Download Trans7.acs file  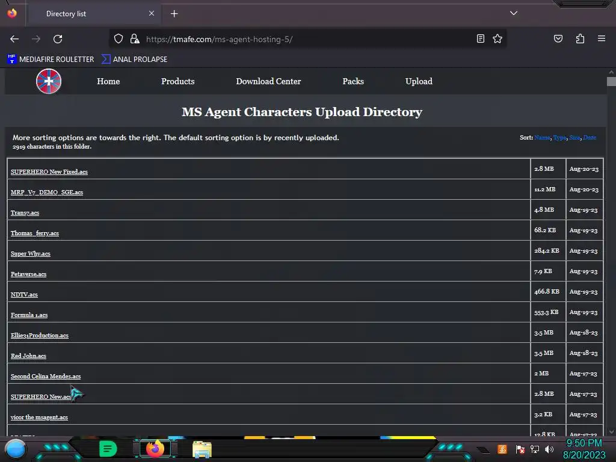(x=25, y=212)
